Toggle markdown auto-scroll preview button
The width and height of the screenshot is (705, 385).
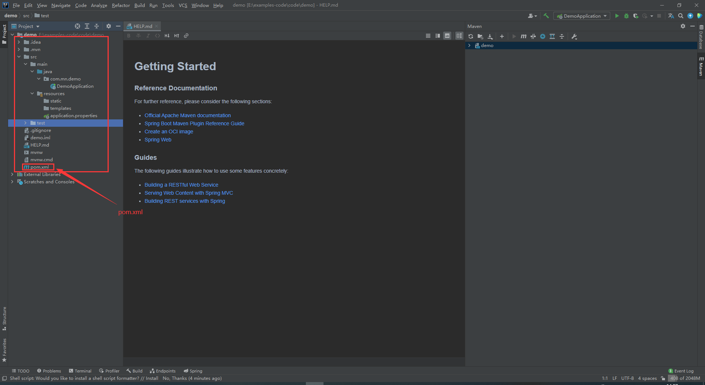459,36
